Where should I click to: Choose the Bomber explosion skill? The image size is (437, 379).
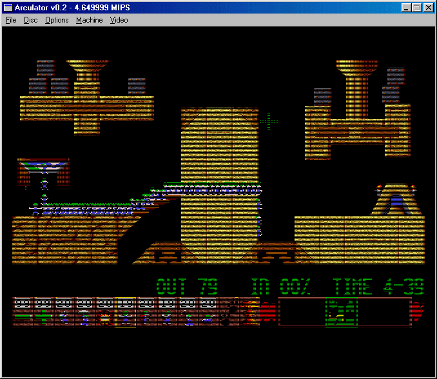click(105, 313)
